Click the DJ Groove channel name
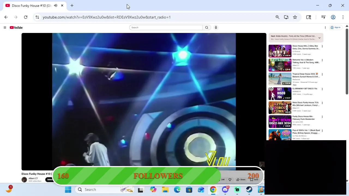The image size is (349, 196). 296,51
